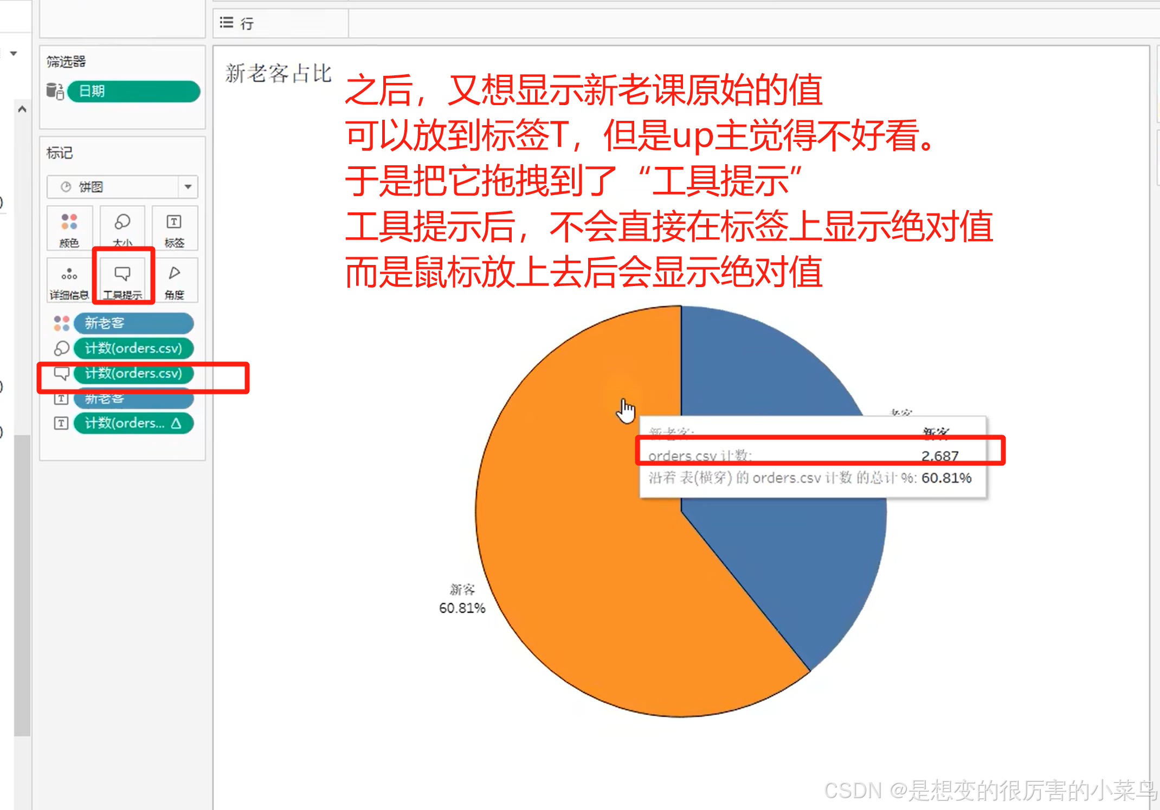
Task: Click the dropdown arrow at top-left edge
Action: pyautogui.click(x=14, y=53)
